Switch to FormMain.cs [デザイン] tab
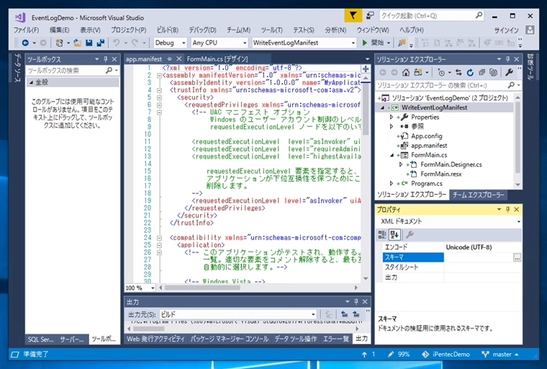Image resolution: width=547 pixels, height=369 pixels. click(217, 59)
